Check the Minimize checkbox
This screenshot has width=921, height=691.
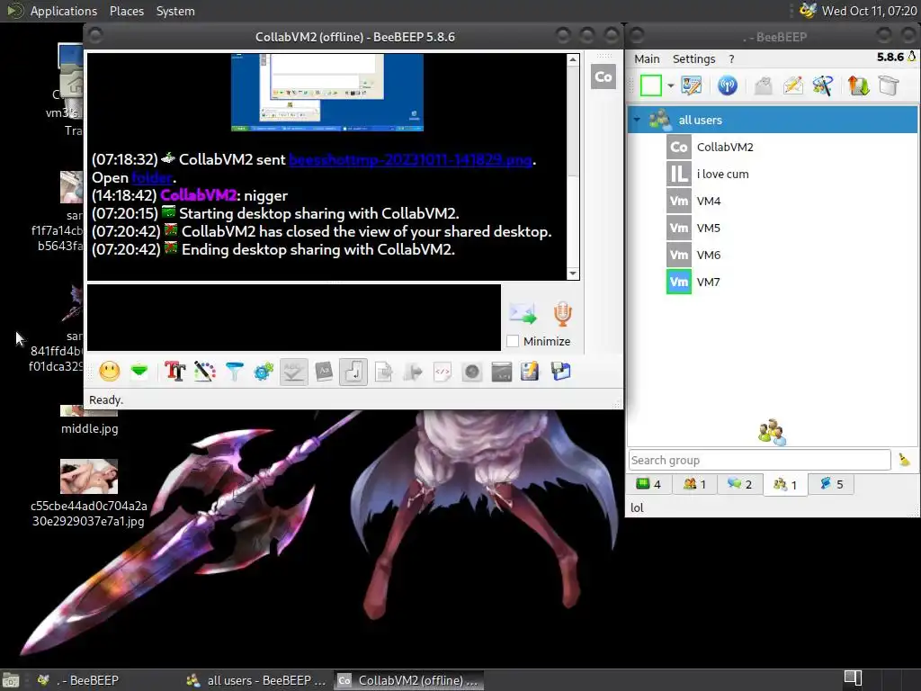[513, 341]
